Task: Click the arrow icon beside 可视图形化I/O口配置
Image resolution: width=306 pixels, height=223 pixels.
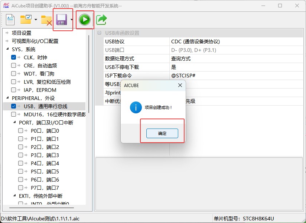Action: pos(7,41)
